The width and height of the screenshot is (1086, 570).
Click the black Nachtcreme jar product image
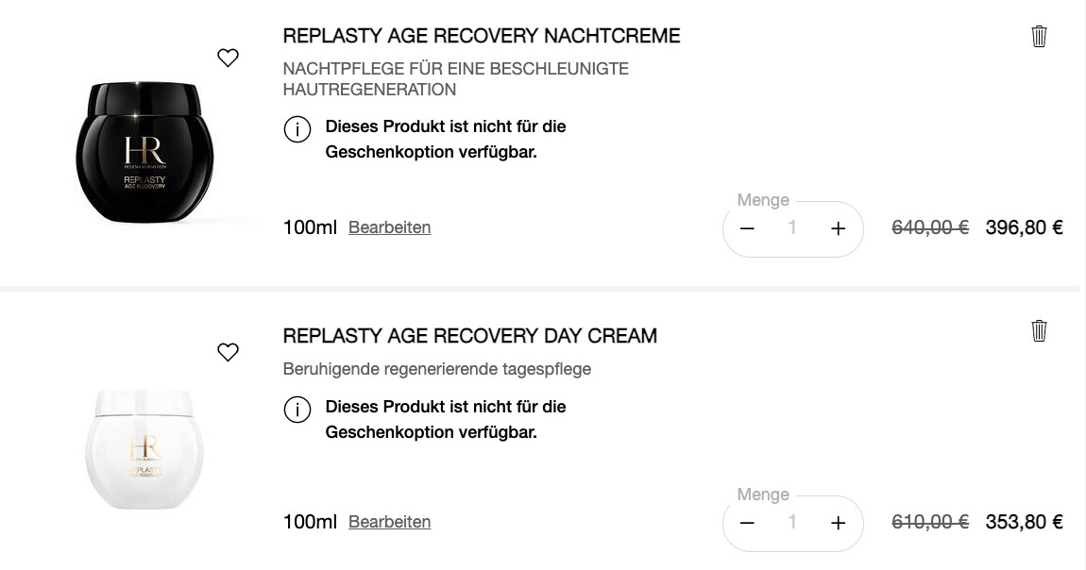click(144, 151)
